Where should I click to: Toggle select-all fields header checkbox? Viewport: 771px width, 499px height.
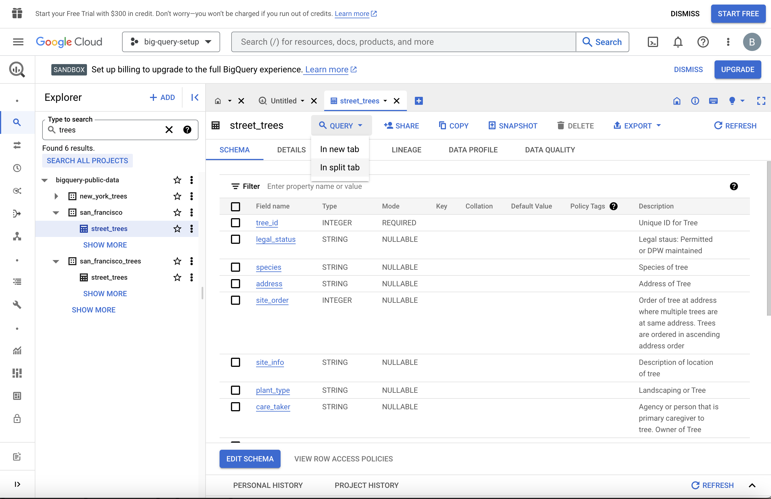point(236,206)
